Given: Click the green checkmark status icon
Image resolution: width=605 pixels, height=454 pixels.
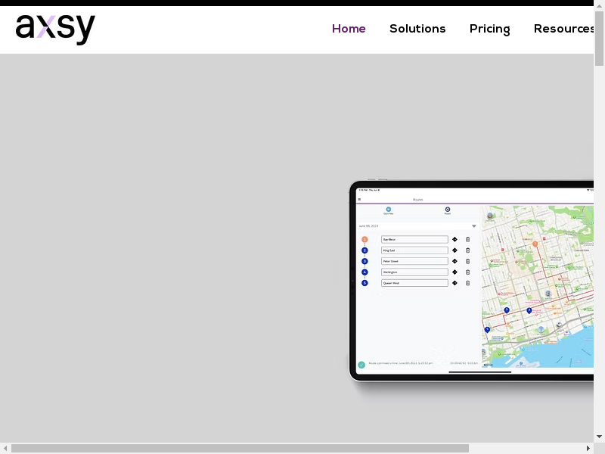Looking at the screenshot, I should [x=361, y=365].
